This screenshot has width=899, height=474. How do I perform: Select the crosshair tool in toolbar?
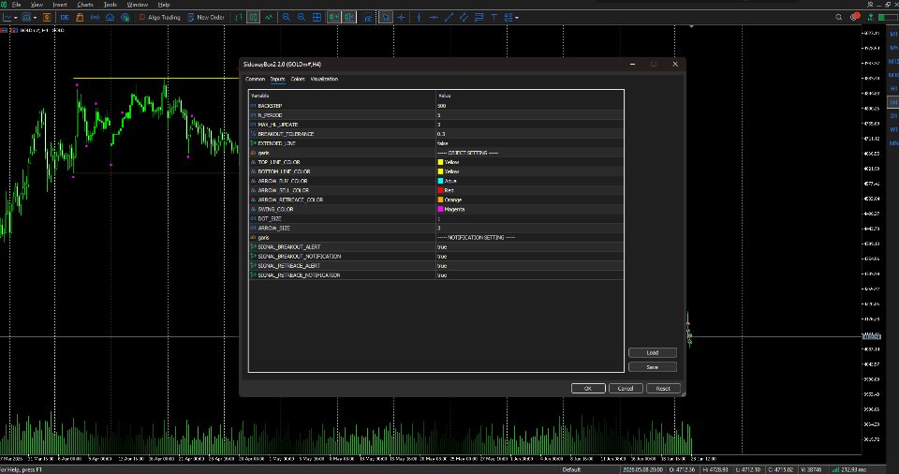click(401, 17)
